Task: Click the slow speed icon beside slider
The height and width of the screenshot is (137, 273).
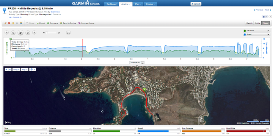Action: coord(44,33)
